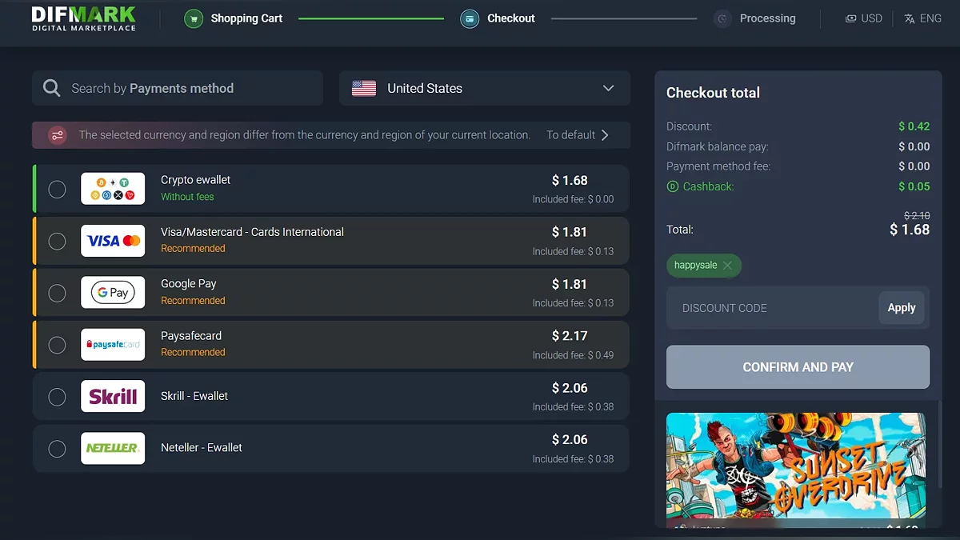Apply the entered discount code

(901, 308)
